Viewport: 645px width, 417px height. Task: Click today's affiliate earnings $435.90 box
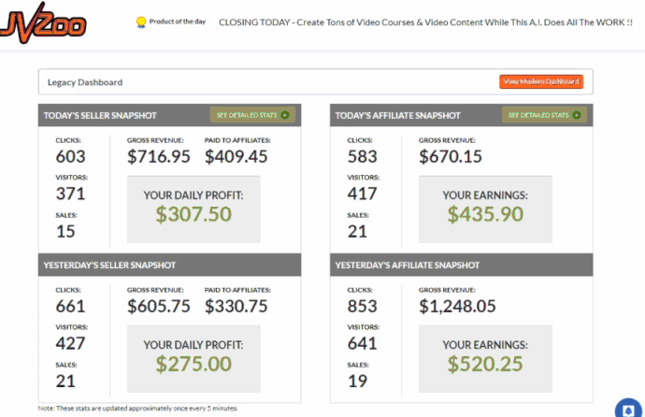tap(485, 208)
